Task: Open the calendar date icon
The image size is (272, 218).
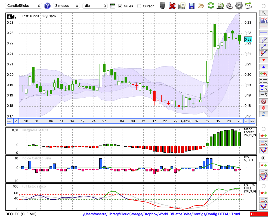Action: (248, 6)
